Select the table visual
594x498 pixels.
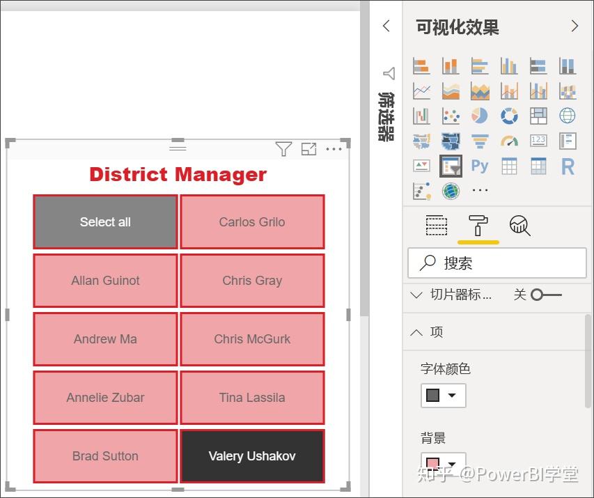pos(509,166)
